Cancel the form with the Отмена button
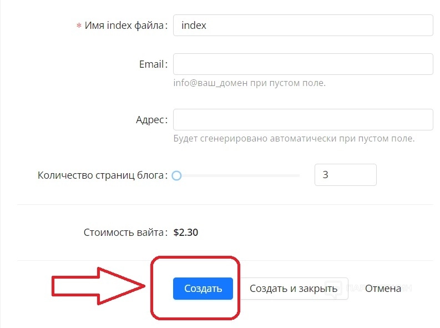440x328 pixels. [x=383, y=289]
